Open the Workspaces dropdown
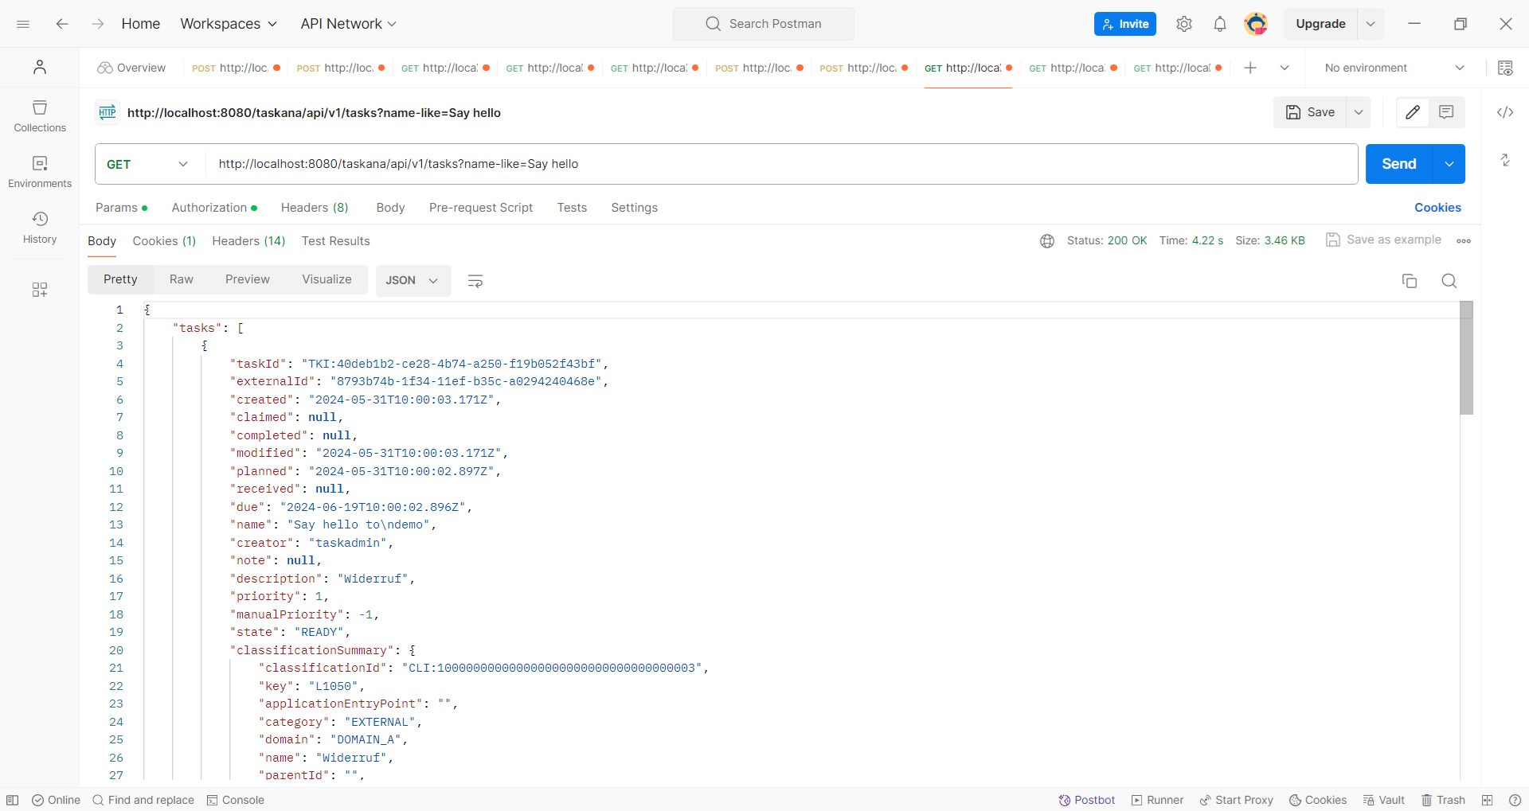Image resolution: width=1529 pixels, height=811 pixels. coord(229,24)
